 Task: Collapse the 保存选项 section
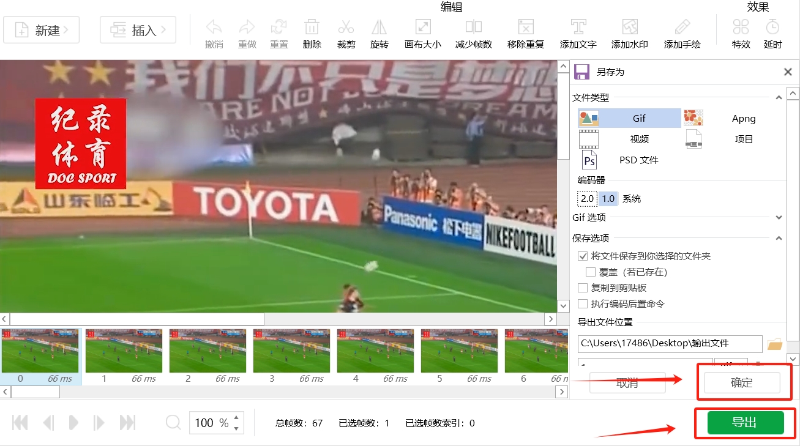[779, 238]
